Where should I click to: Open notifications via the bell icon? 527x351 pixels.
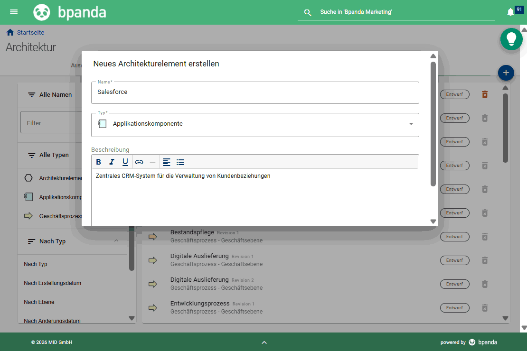click(511, 11)
